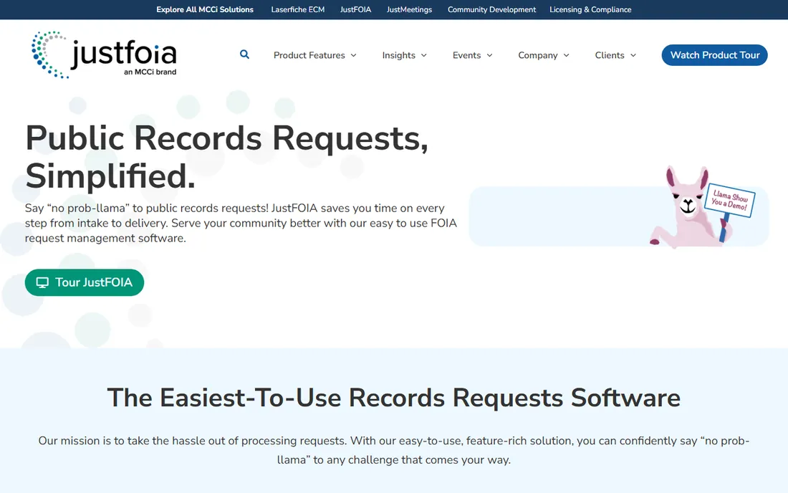Viewport: 788px width, 493px height.
Task: Open the Company menu
Action: 544,55
